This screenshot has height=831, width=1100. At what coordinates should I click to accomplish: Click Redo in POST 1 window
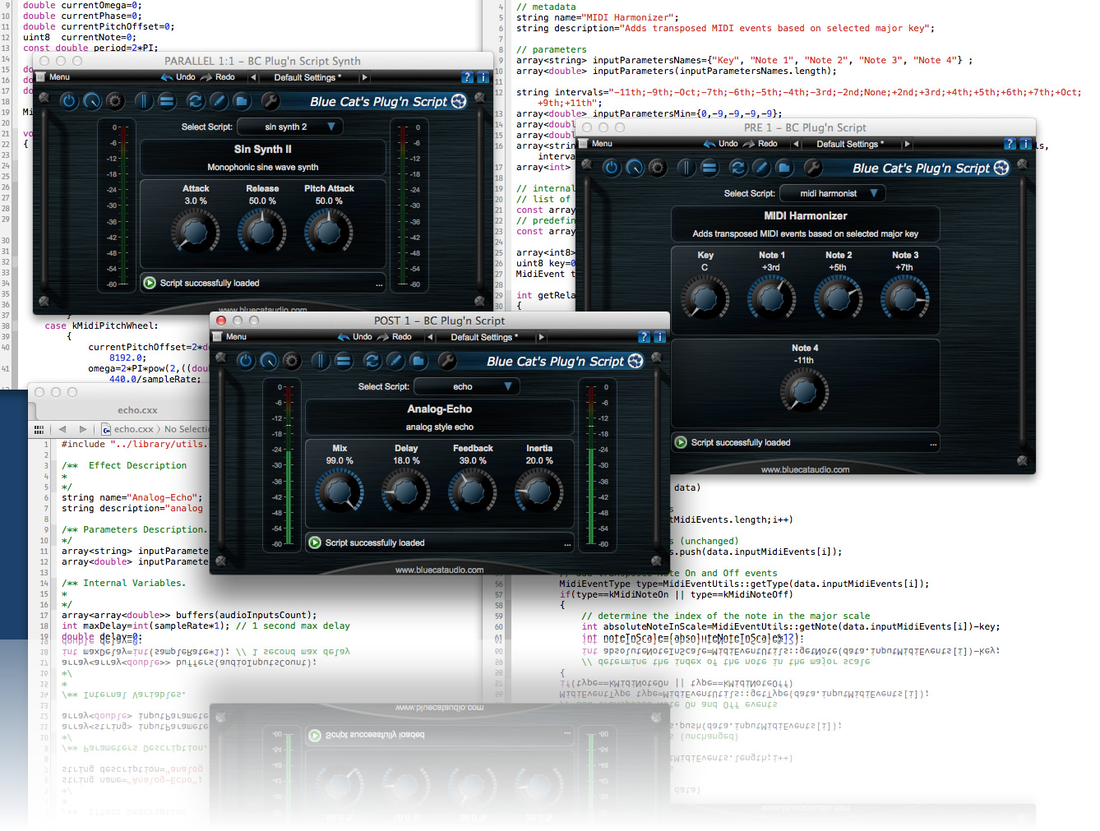(395, 337)
